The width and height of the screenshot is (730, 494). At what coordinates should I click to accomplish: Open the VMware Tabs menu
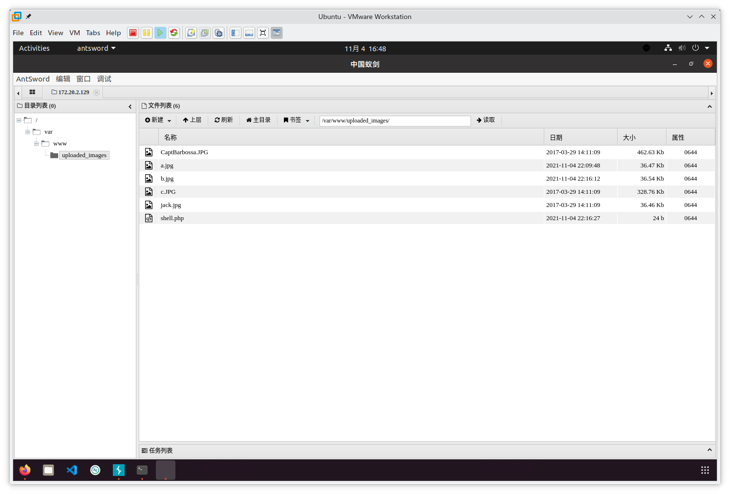point(93,33)
